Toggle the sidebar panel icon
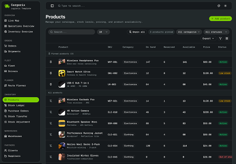Screen dimensions: 236x164 point(52,6)
